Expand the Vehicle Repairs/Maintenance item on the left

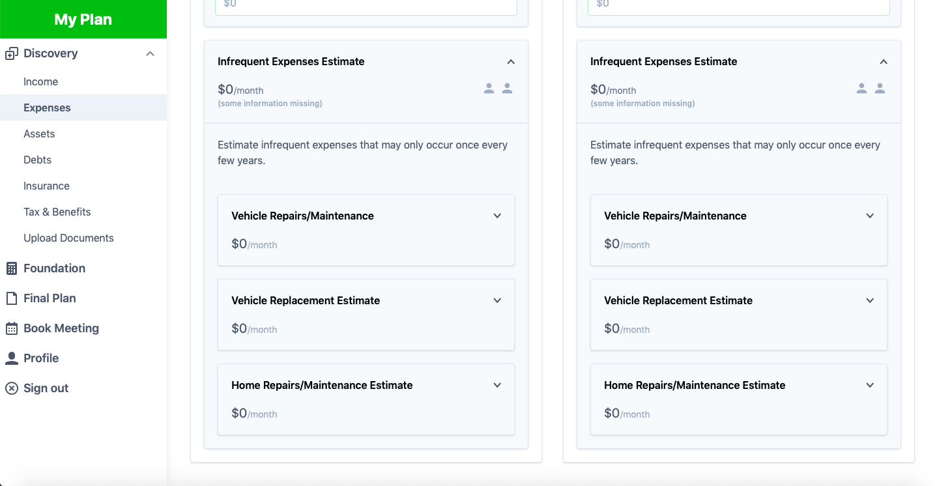tap(496, 215)
